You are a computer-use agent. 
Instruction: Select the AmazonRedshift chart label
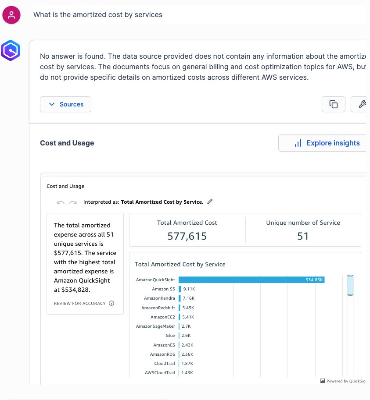pyautogui.click(x=158, y=308)
